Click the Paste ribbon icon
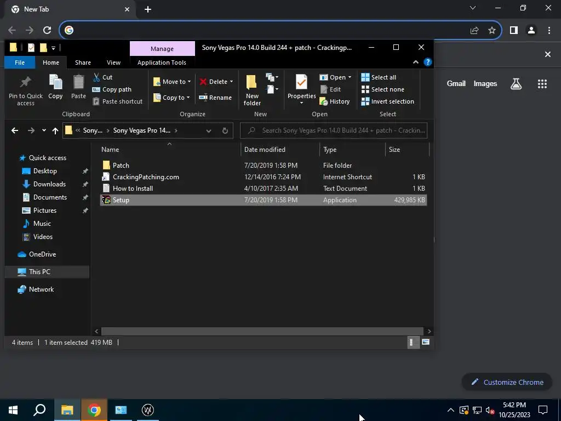Viewport: 561px width, 421px height. [x=78, y=86]
